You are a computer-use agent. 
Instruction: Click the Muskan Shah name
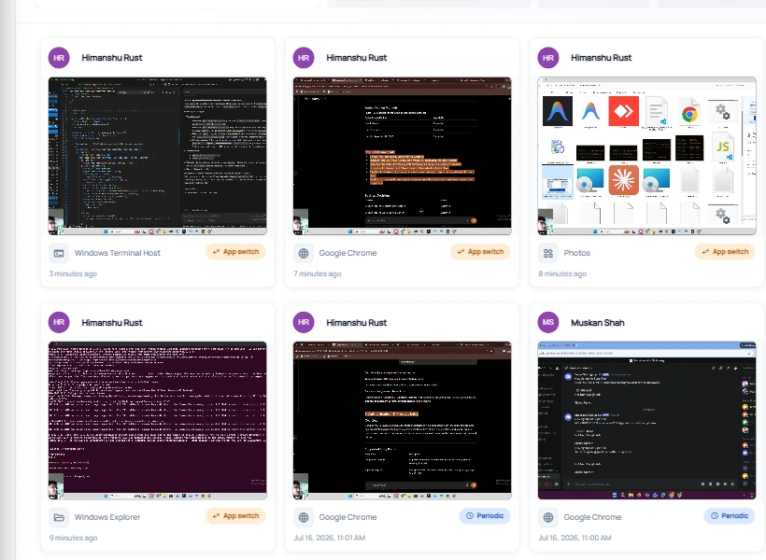[598, 323]
